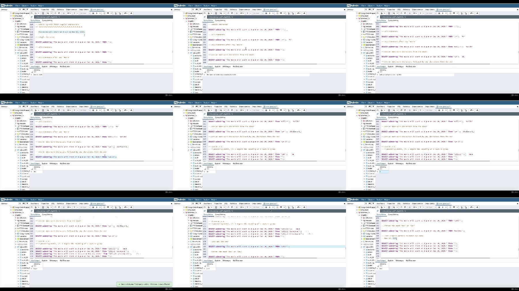Click connection status icon in middle-right frame

377,114
